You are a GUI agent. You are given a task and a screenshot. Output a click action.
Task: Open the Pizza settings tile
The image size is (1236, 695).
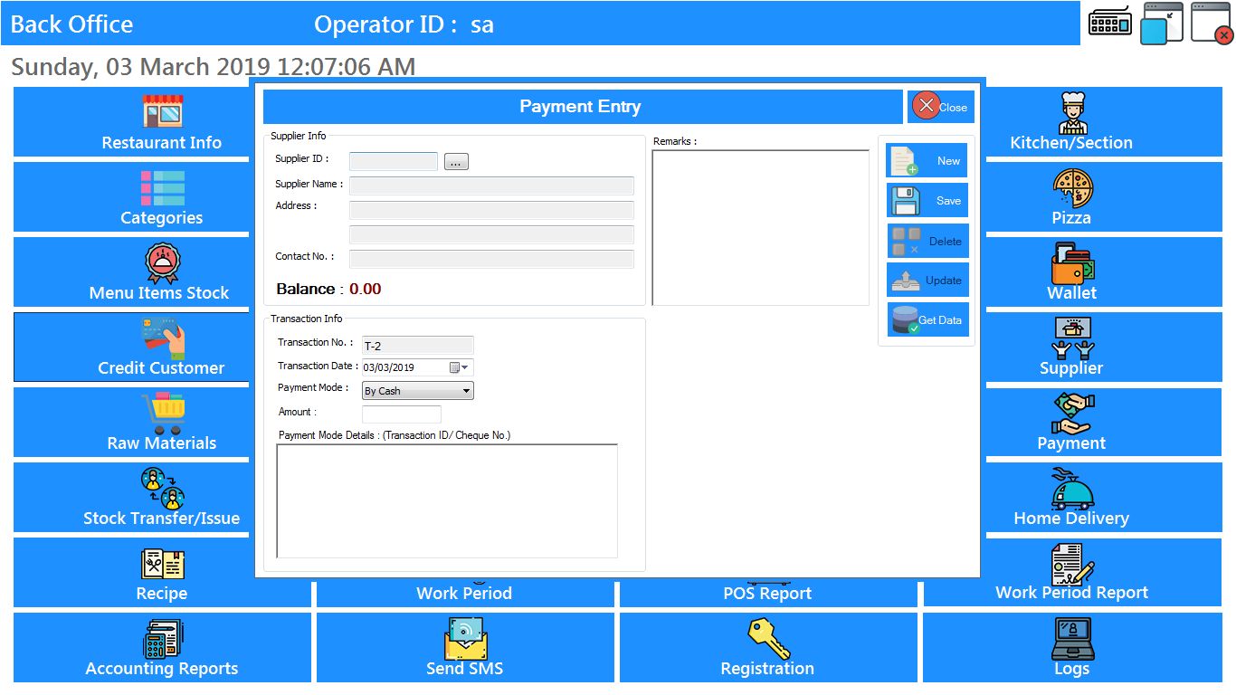click(x=1071, y=197)
